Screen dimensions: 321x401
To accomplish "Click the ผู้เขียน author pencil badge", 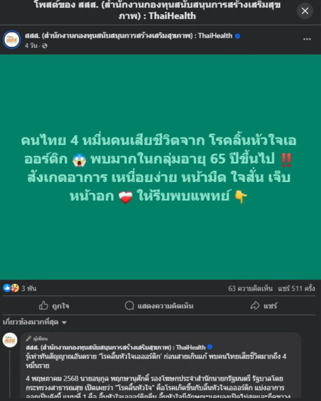I will pyautogui.click(x=37, y=339).
